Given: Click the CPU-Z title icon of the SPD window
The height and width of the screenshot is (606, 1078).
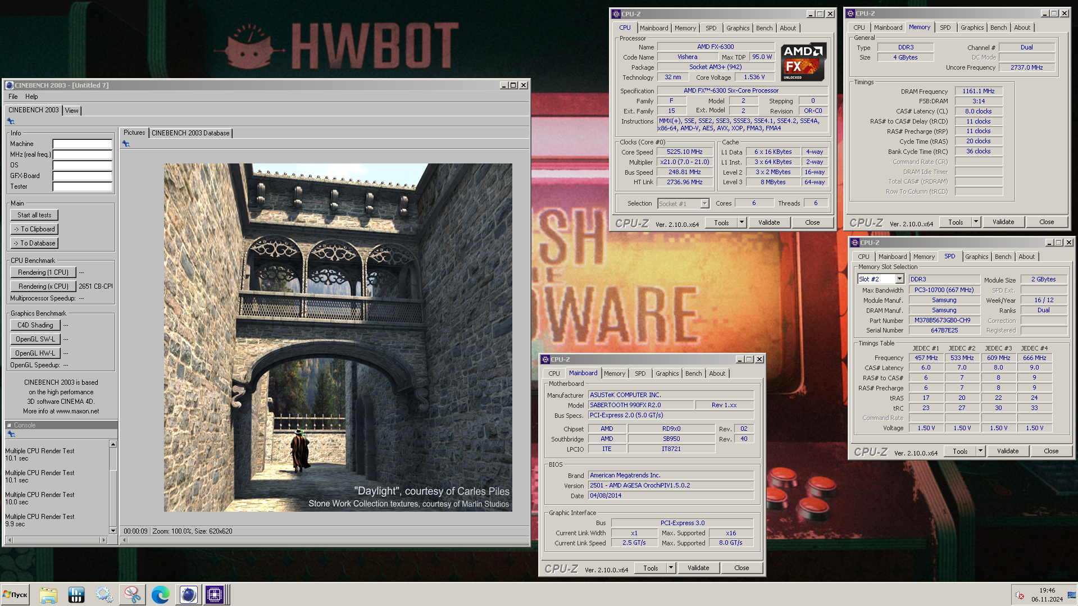Looking at the screenshot, I should [855, 243].
